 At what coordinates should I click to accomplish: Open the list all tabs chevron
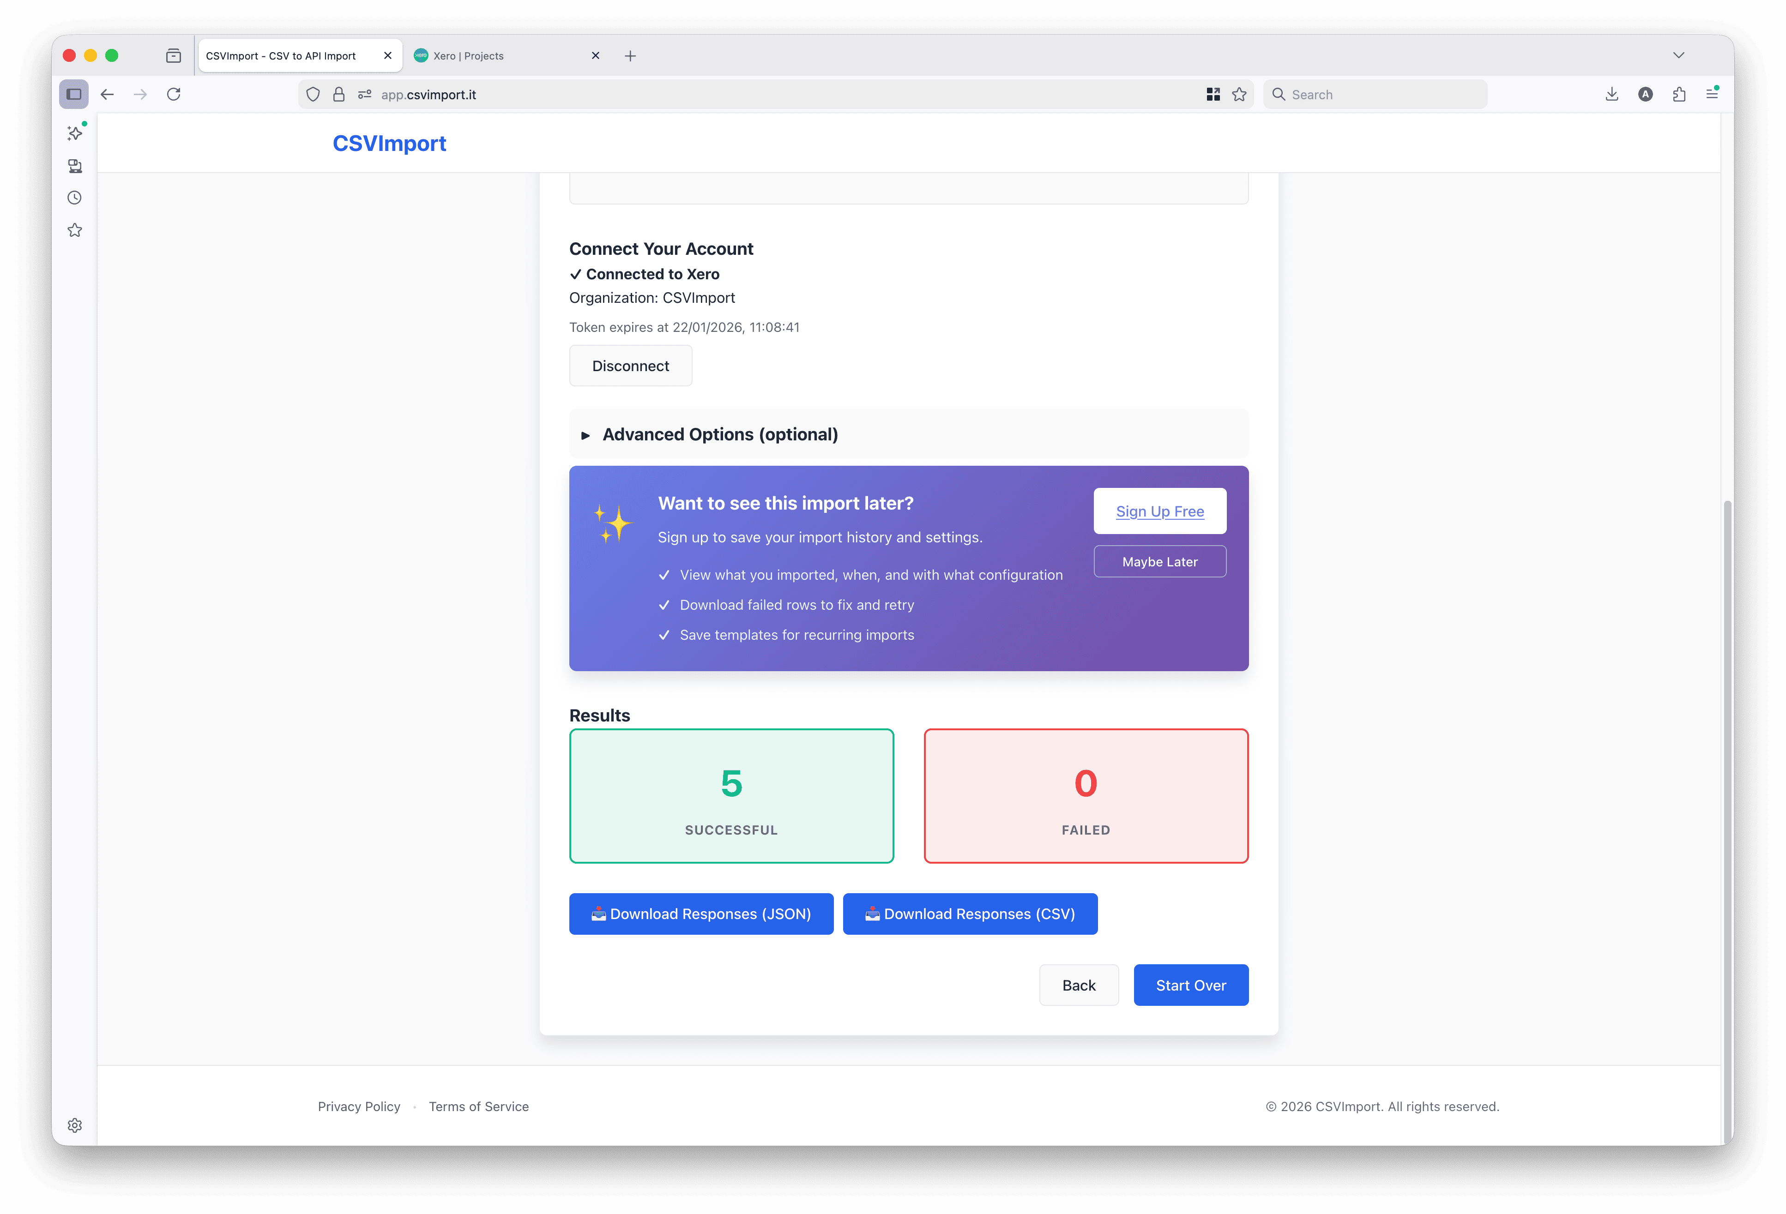click(1678, 55)
